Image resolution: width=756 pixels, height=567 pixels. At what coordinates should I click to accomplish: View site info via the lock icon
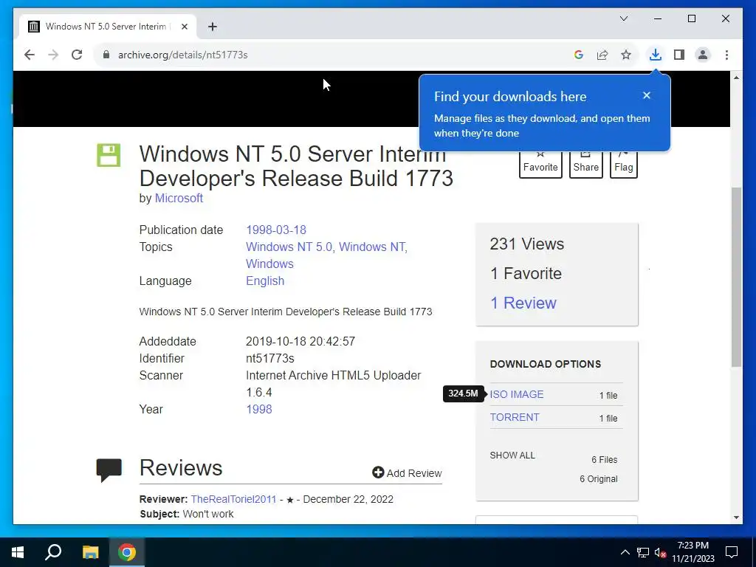pyautogui.click(x=106, y=55)
